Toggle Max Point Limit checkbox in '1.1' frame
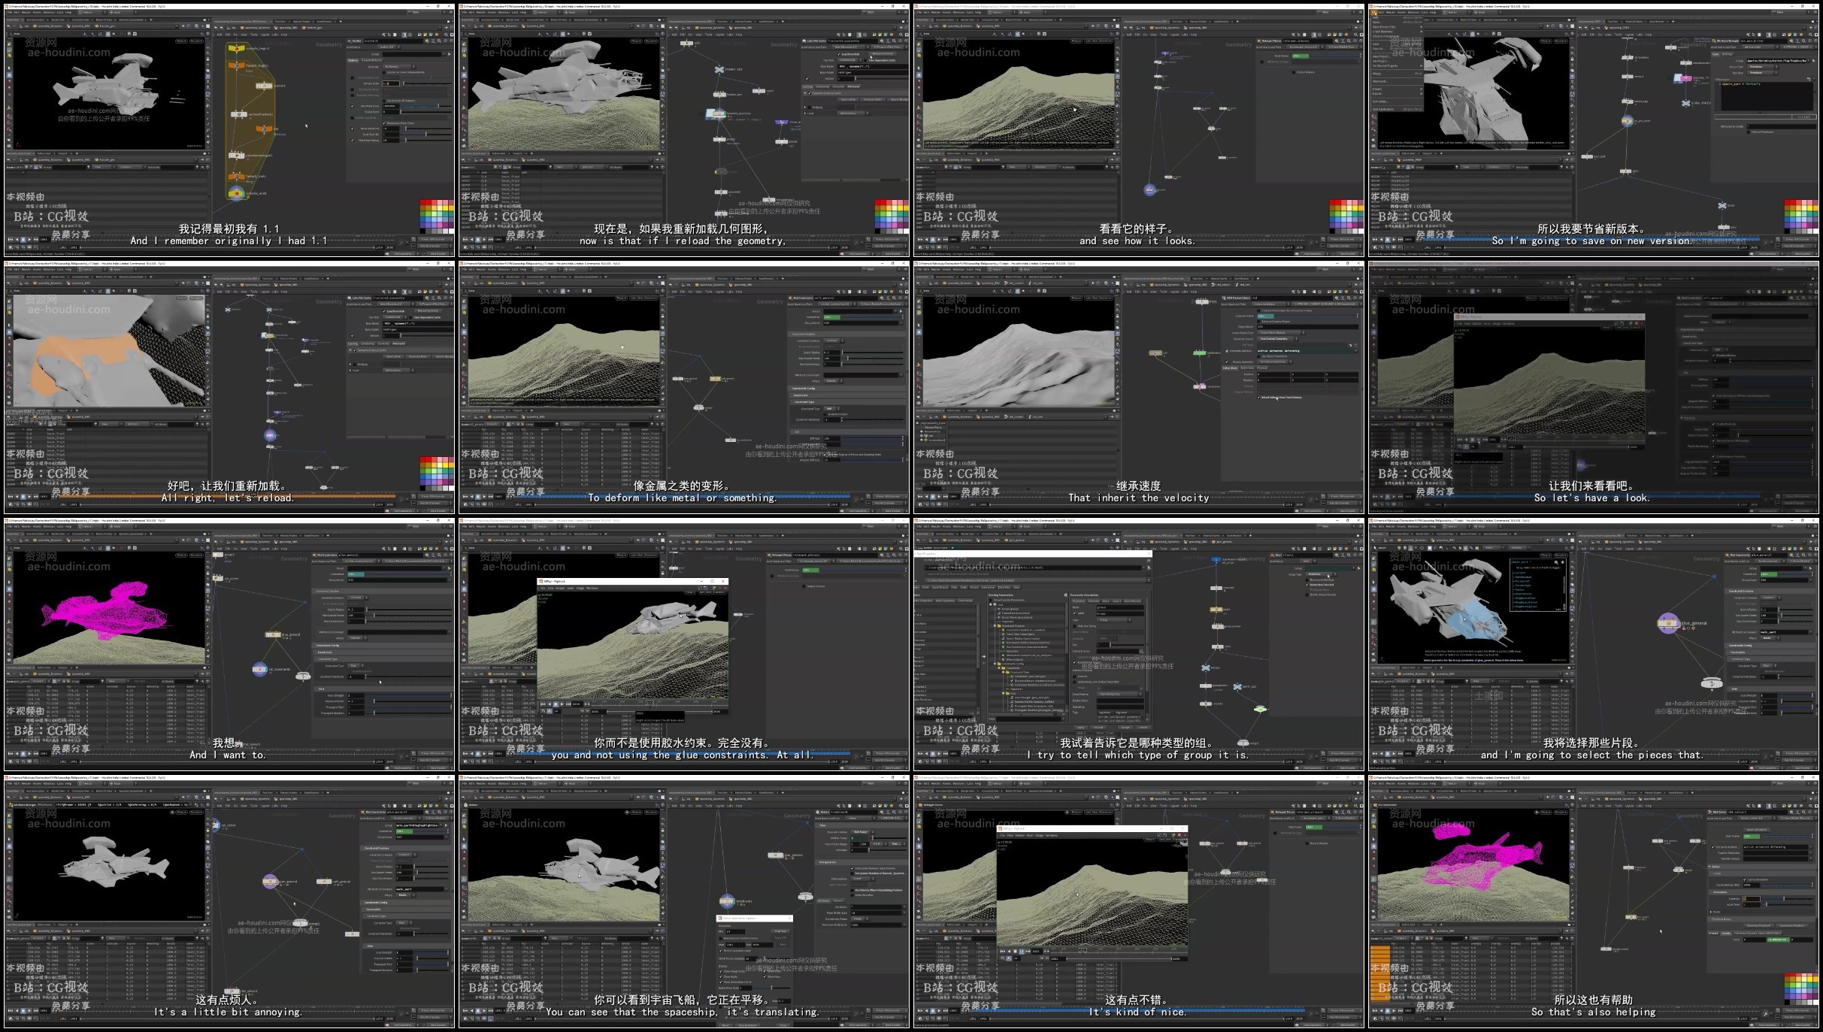Screen dimensions: 1823x1032 (x=352, y=106)
